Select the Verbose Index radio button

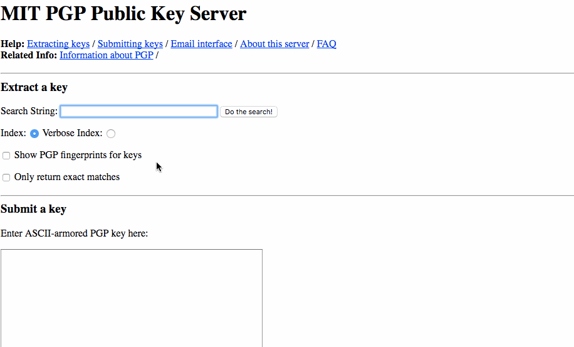click(111, 134)
